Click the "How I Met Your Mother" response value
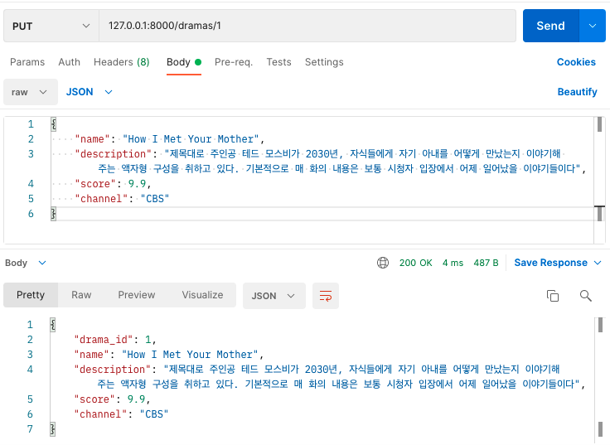Screen dimensions: 610x445 coord(190,355)
